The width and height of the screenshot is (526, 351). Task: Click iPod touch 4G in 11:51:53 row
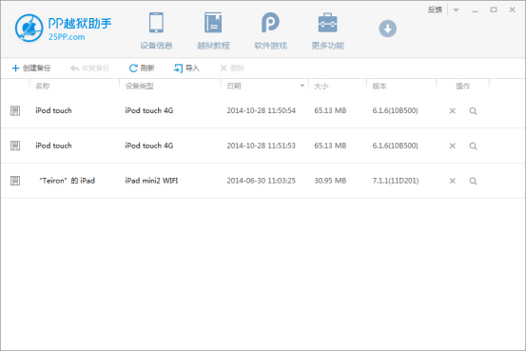click(x=149, y=146)
